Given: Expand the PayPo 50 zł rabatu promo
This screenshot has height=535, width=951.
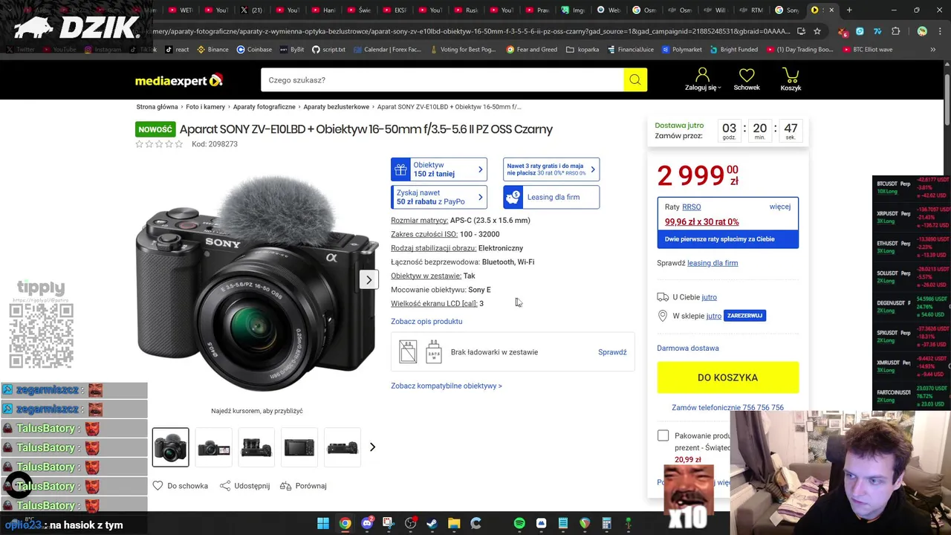Looking at the screenshot, I should [x=480, y=197].
